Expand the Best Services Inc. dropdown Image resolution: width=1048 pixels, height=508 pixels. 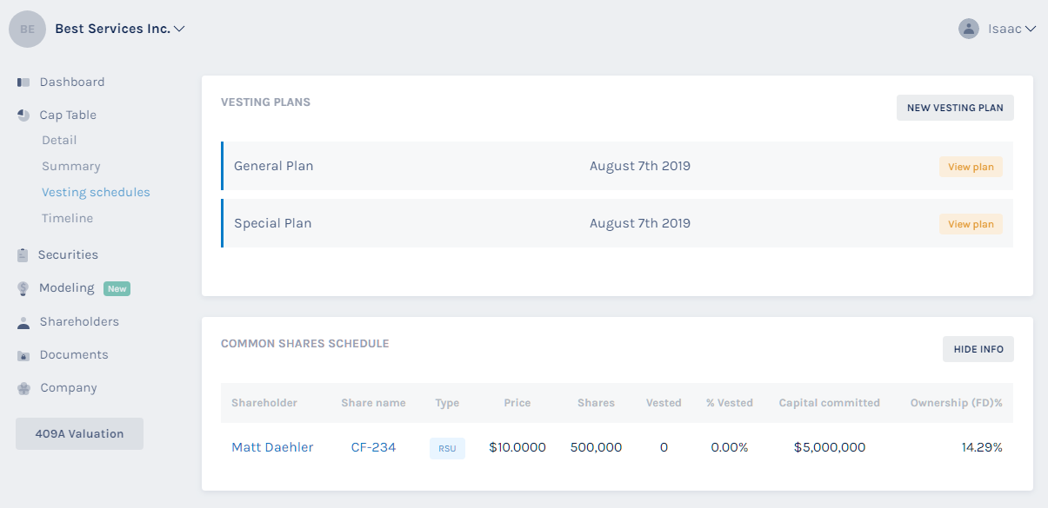point(179,29)
